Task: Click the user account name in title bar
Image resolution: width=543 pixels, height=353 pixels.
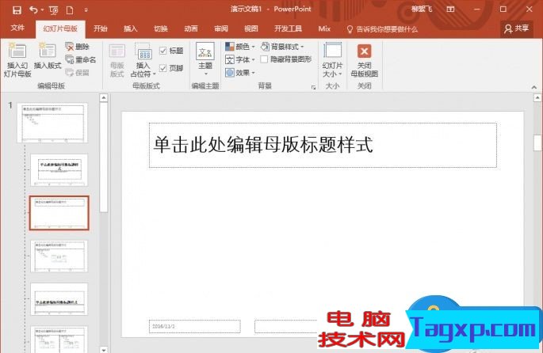Action: 422,9
